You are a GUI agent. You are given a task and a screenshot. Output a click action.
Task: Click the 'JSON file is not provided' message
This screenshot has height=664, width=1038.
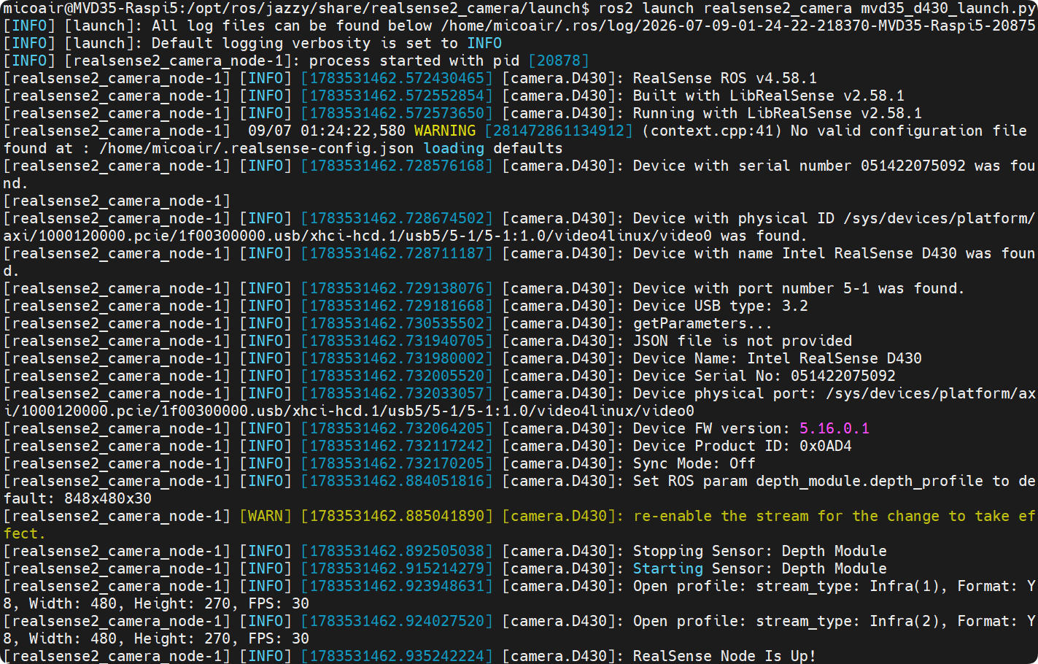coord(742,341)
